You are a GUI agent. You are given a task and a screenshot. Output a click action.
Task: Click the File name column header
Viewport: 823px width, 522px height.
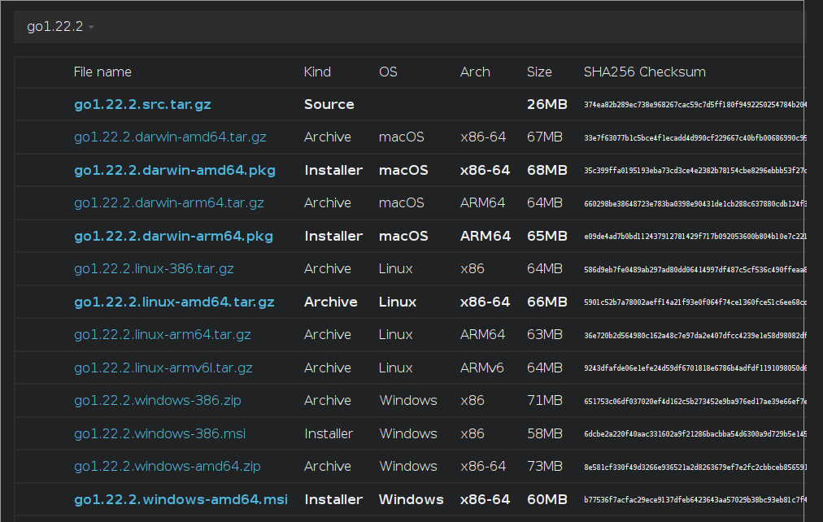pyautogui.click(x=102, y=72)
